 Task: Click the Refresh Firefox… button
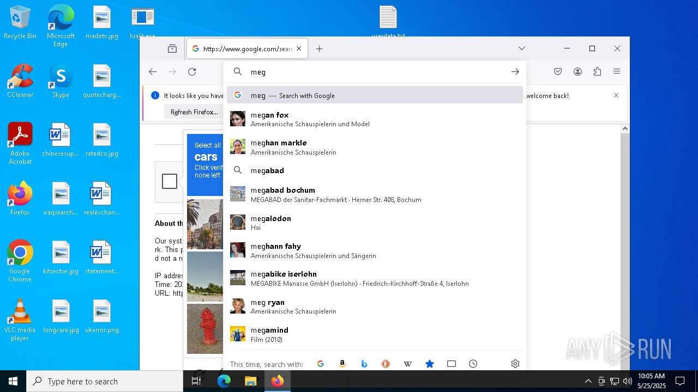[x=194, y=112]
